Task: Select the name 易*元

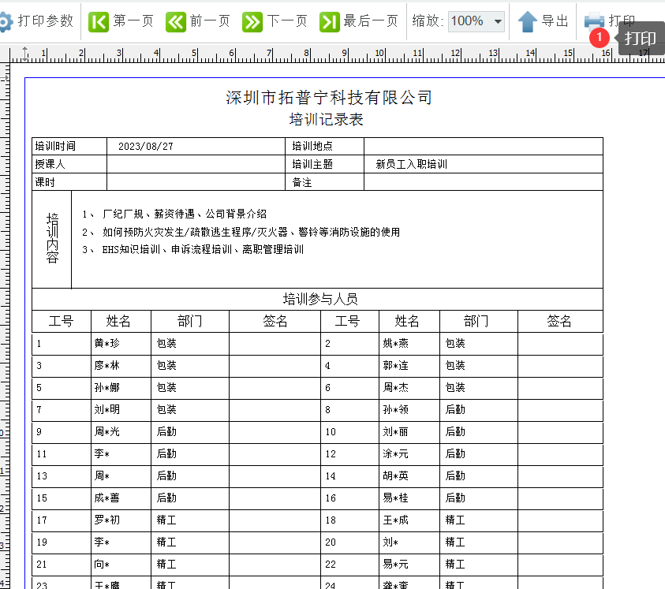Action: [x=396, y=564]
